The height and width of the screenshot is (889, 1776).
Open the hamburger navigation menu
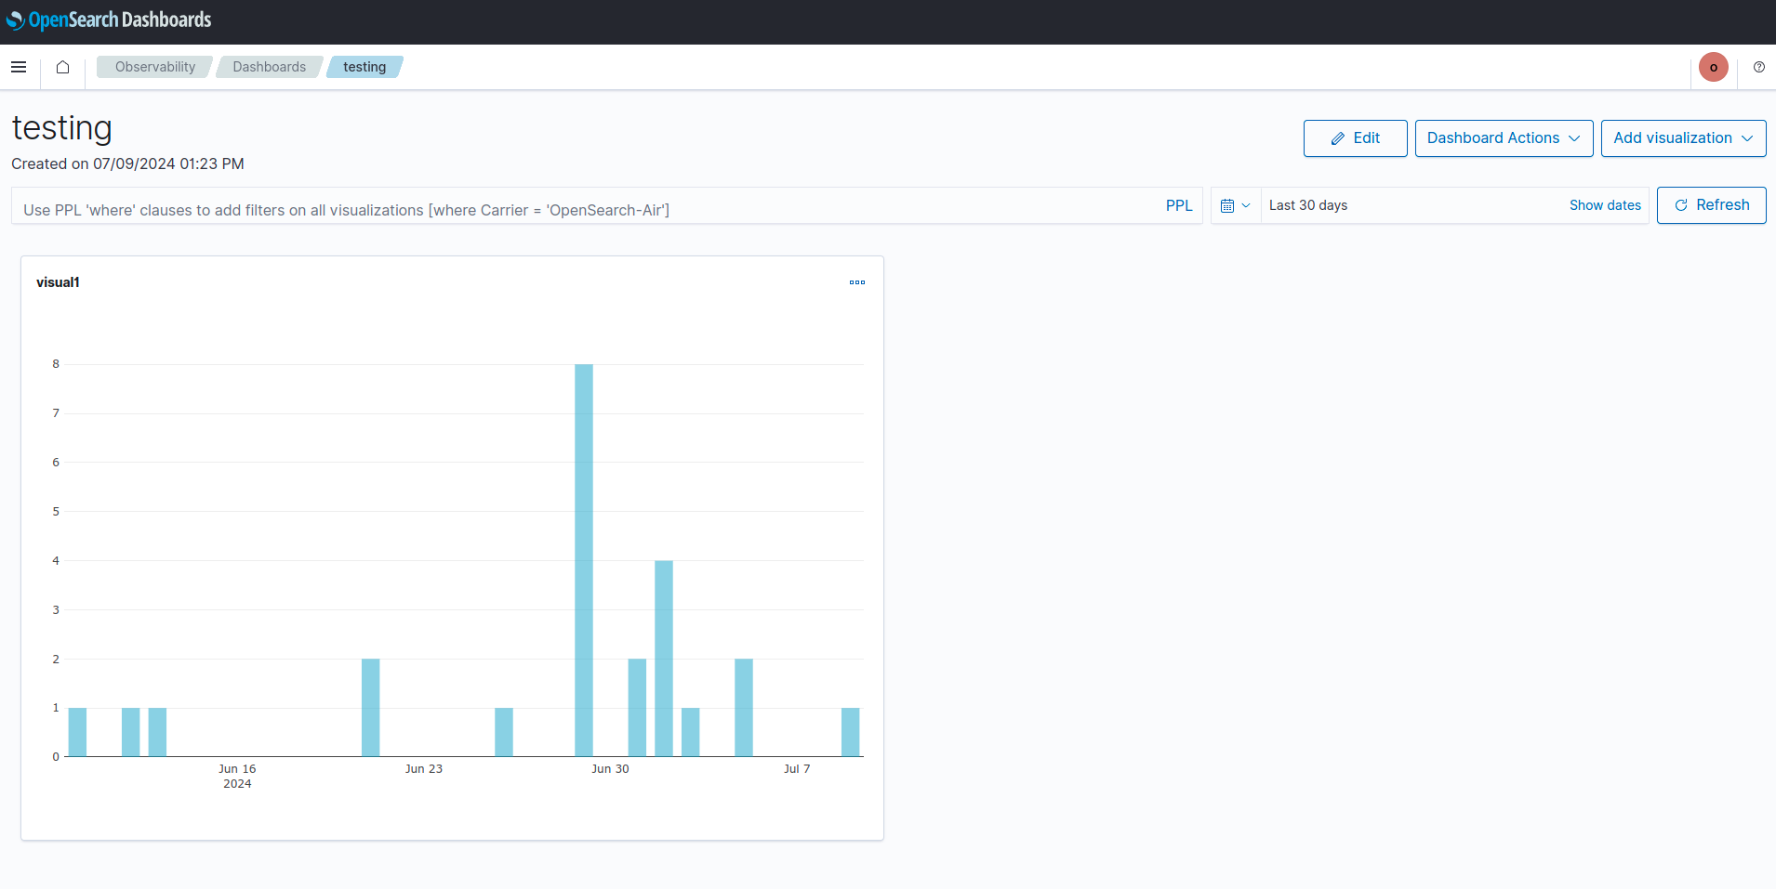coord(19,67)
